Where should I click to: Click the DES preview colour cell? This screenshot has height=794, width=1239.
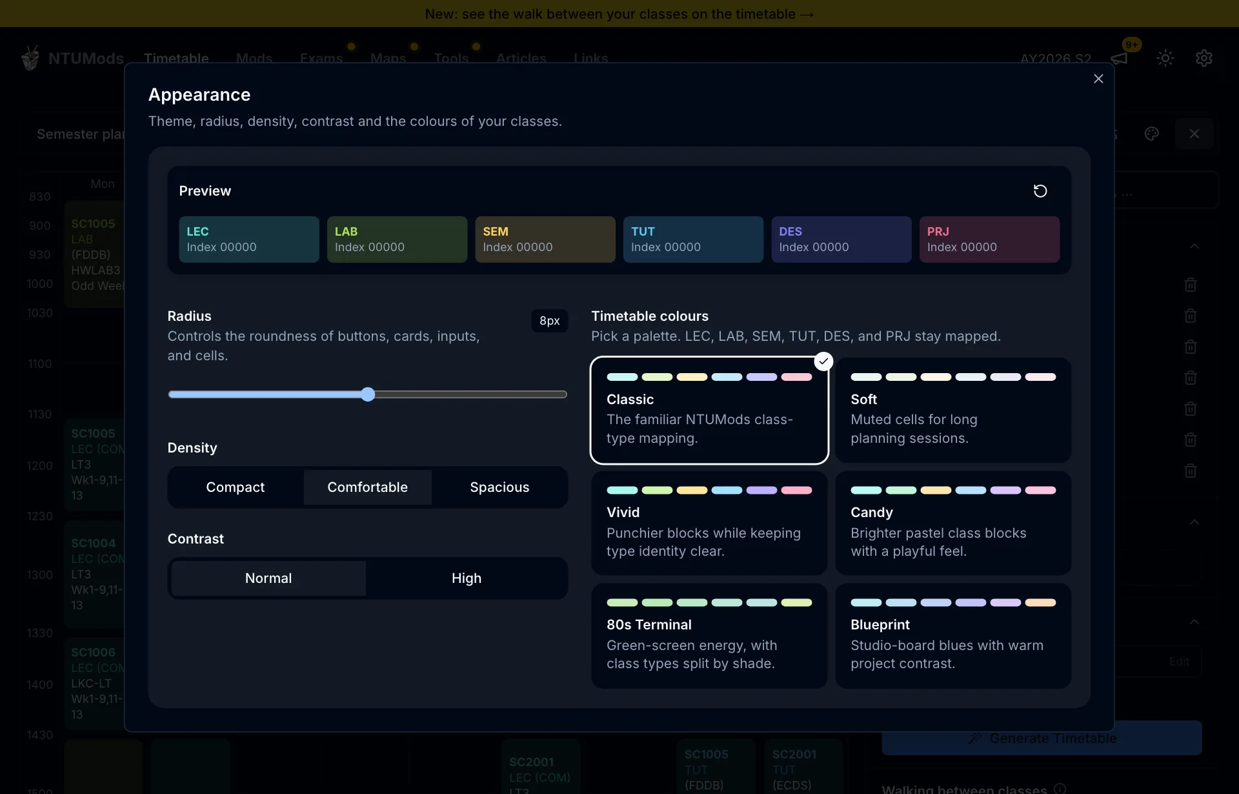pyautogui.click(x=841, y=239)
